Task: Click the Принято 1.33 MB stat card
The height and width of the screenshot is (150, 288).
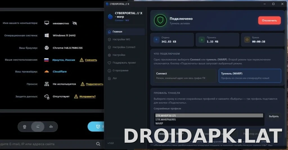Action: click(217, 40)
